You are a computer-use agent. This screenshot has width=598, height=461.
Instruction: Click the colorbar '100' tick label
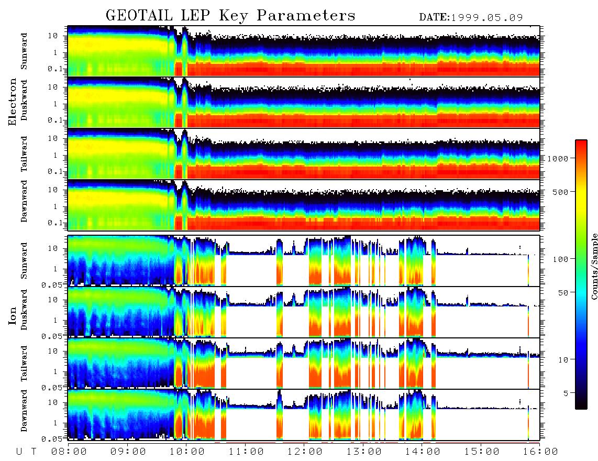(560, 259)
